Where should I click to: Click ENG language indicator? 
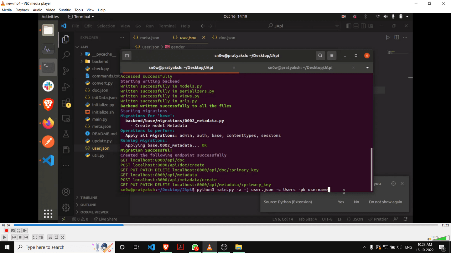click(x=408, y=247)
